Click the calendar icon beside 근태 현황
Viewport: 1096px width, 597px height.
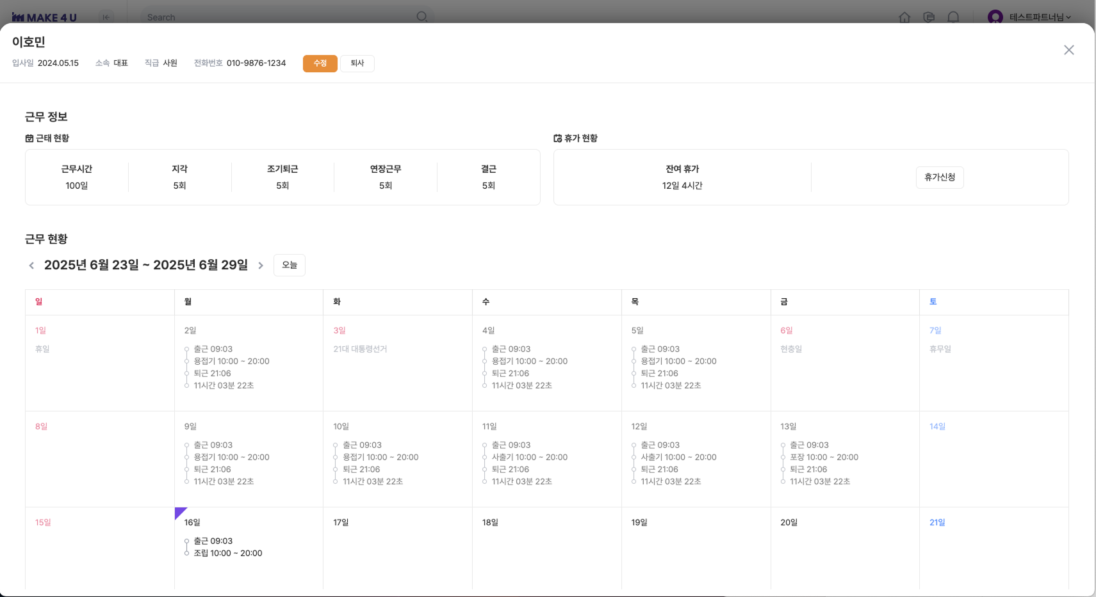[29, 138]
